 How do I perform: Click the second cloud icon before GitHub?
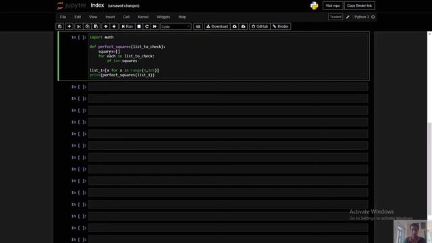[243, 26]
